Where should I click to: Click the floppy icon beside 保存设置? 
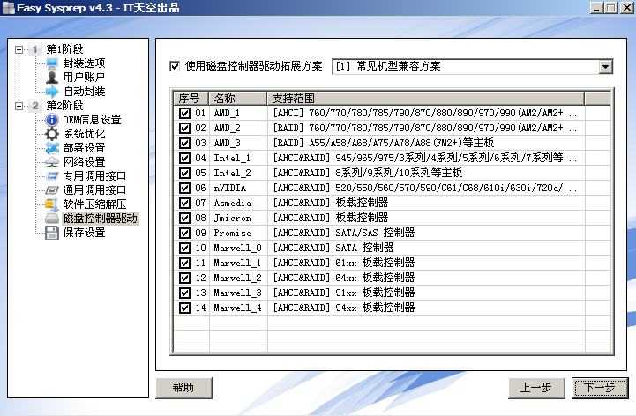click(52, 233)
